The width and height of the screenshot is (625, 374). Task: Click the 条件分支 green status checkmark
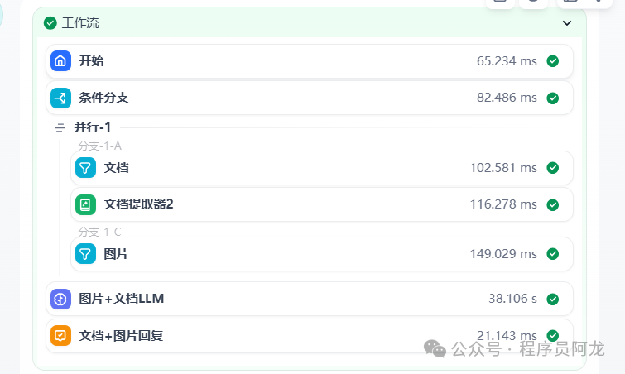click(x=553, y=98)
